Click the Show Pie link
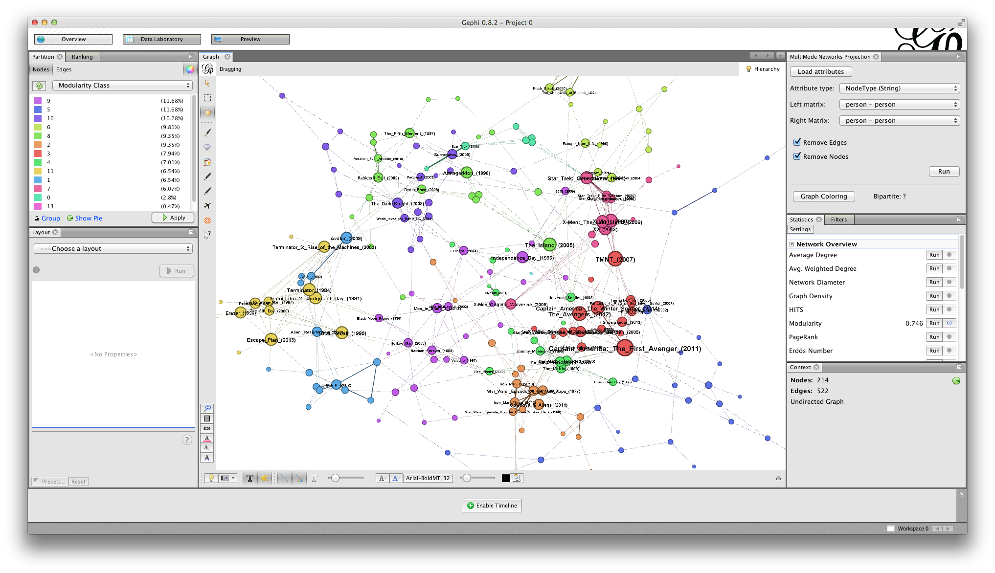This screenshot has width=995, height=573. click(85, 219)
